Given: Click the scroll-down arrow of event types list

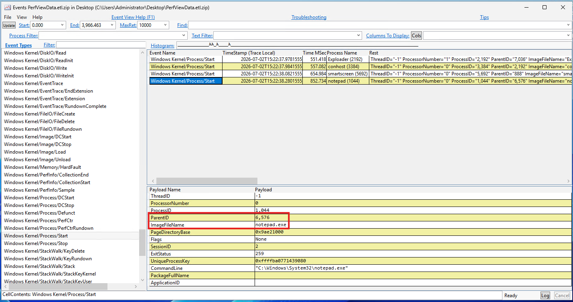Looking at the screenshot, I should pos(142,280).
